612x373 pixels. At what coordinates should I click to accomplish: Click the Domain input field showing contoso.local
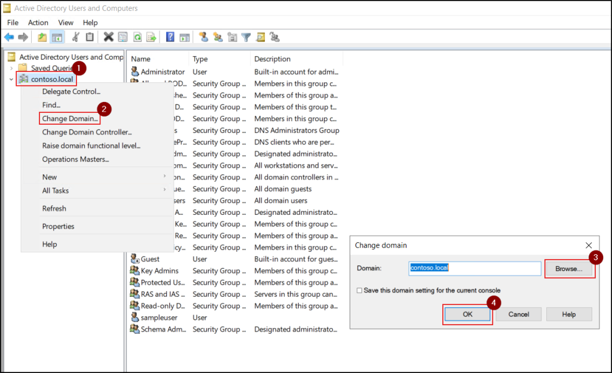click(x=475, y=269)
